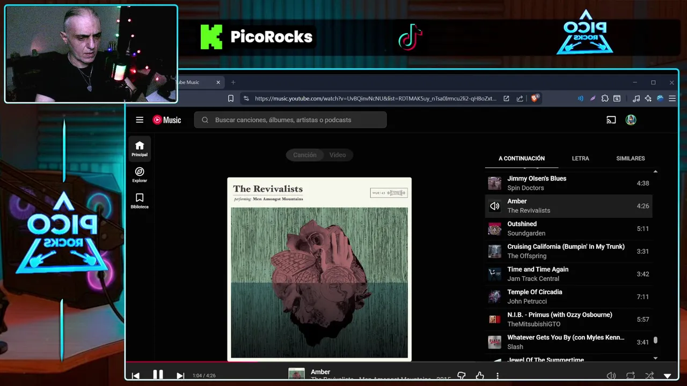Image resolution: width=687 pixels, height=386 pixels.
Task: View site information icon in address bar
Action: click(246, 99)
